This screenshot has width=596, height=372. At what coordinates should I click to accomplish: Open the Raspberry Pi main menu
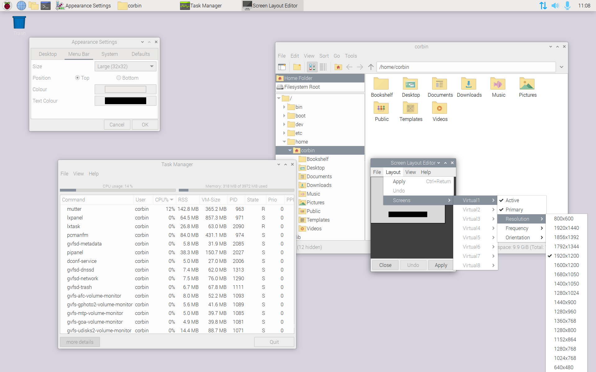click(7, 6)
